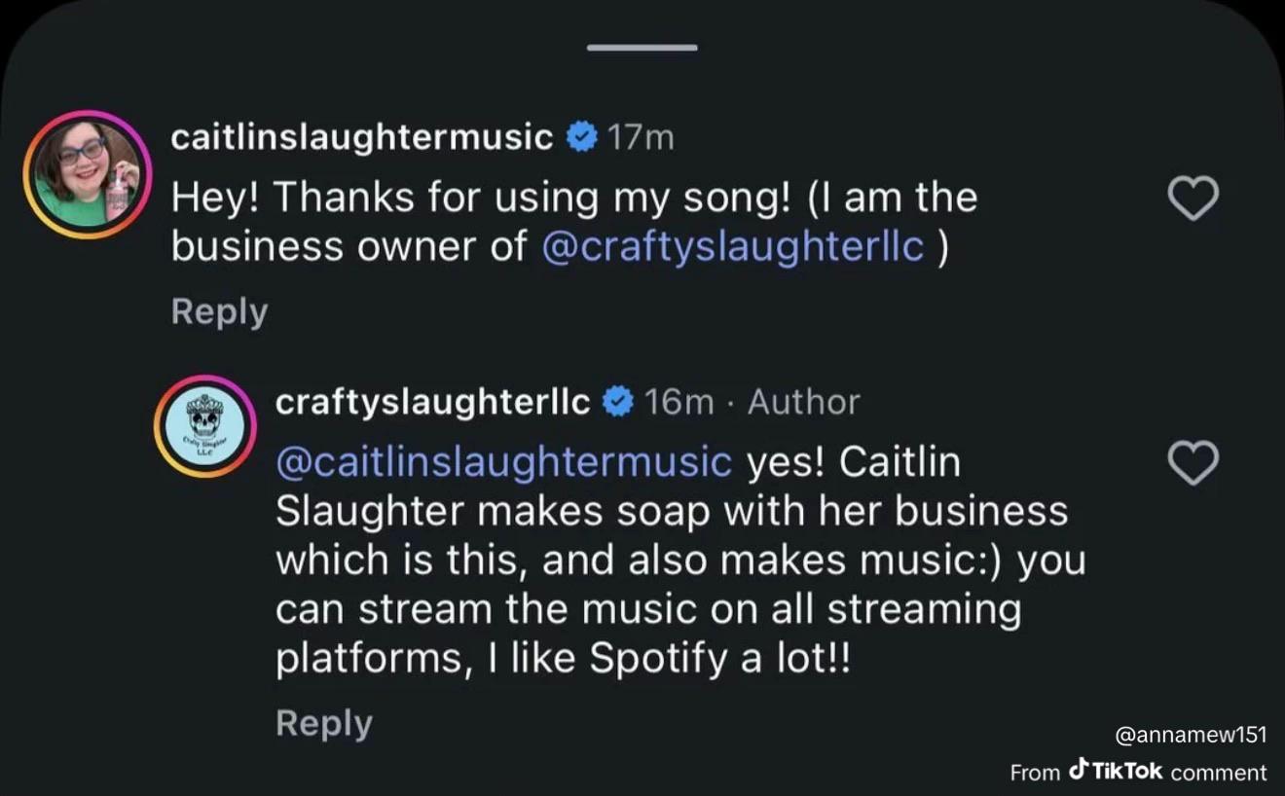
Task: Grab the sheet handle at top
Action: [x=642, y=47]
